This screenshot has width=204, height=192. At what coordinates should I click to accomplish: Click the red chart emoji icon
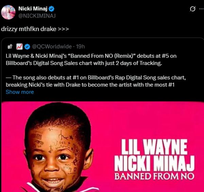tap(19, 47)
